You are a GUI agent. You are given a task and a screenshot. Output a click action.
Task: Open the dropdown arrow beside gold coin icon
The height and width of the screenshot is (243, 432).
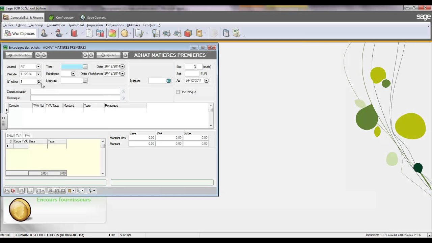(131, 33)
